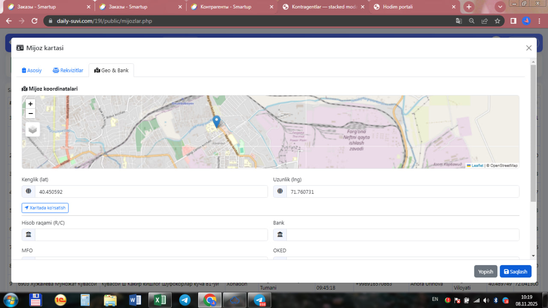The width and height of the screenshot is (548, 308).
Task: Open the Chrome tab search dropdown
Action: click(500, 7)
